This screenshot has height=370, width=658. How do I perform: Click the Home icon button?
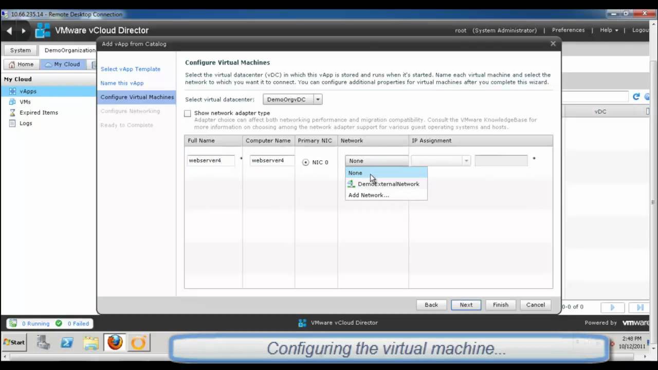coord(21,64)
